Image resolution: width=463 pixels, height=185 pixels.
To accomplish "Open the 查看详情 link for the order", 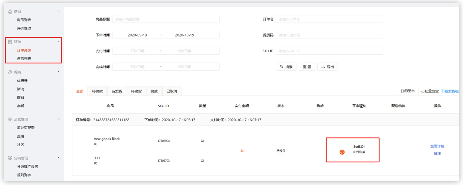I will (437, 146).
